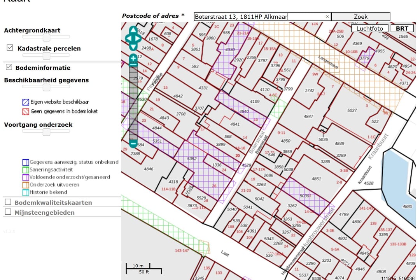This screenshot has width=420, height=280.
Task: Select parcel 1742 on the map
Action: click(310, 91)
